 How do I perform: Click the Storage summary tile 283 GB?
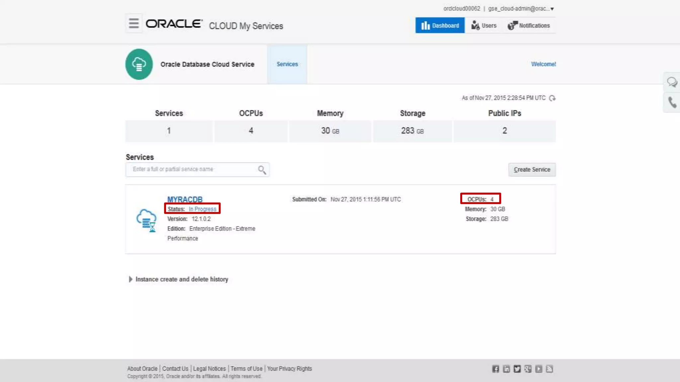[412, 131]
